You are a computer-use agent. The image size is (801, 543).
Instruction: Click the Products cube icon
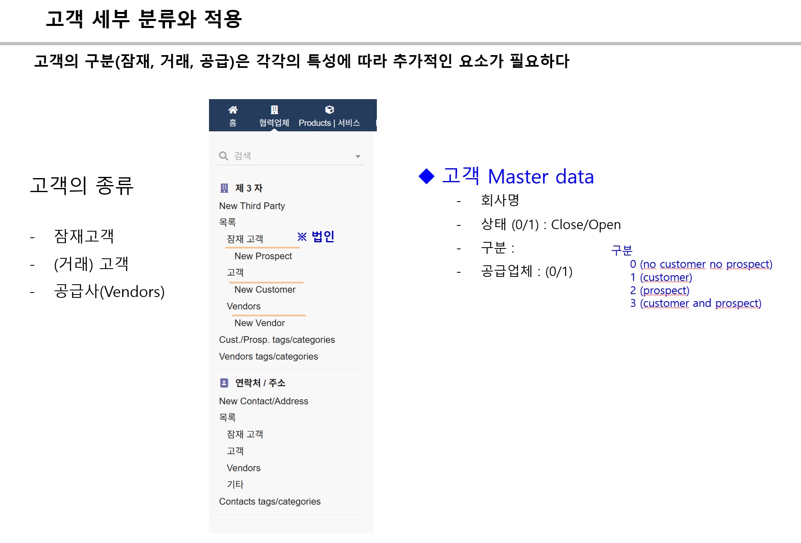click(329, 110)
